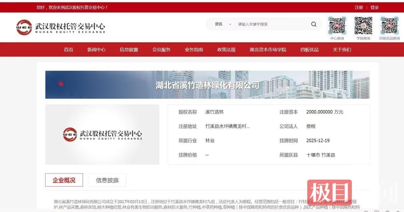Open 信息披露 in the main navigation
Screen dimensions: 404x212
coord(129,50)
